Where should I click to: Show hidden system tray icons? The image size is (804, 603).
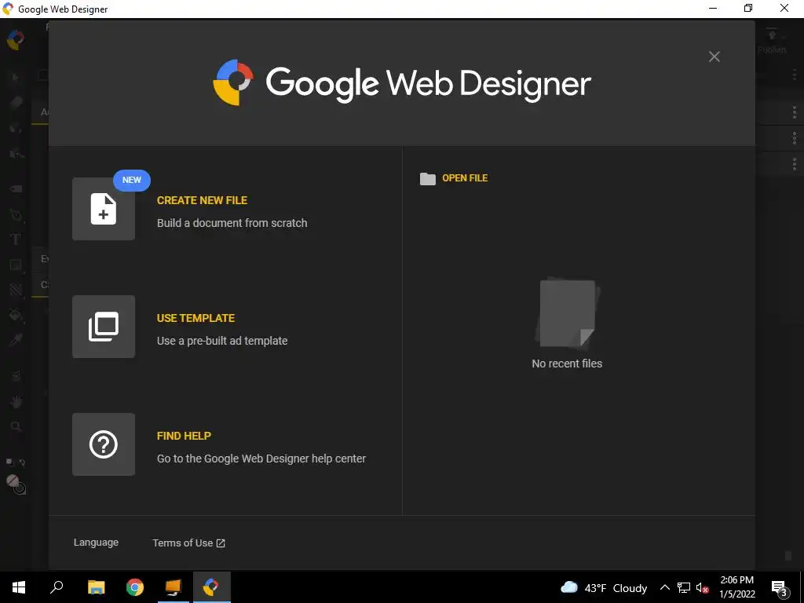664,587
